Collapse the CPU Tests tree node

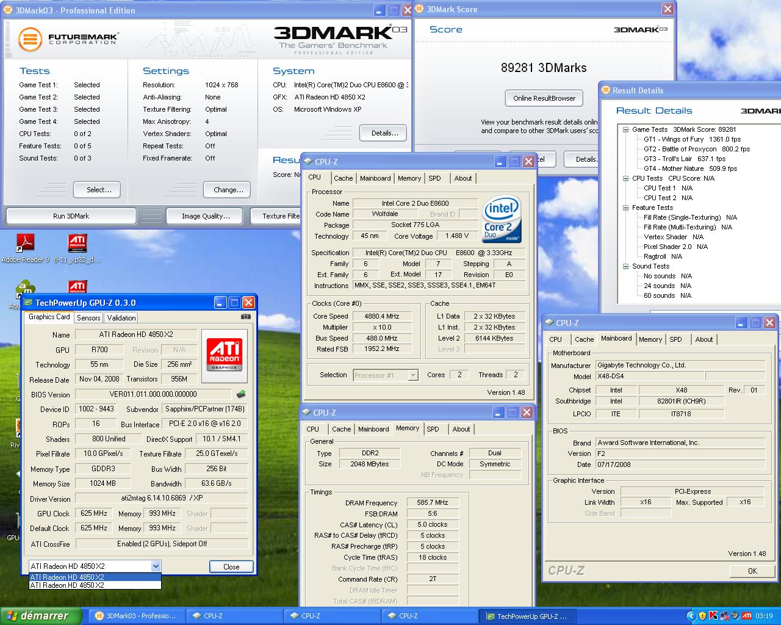(626, 178)
